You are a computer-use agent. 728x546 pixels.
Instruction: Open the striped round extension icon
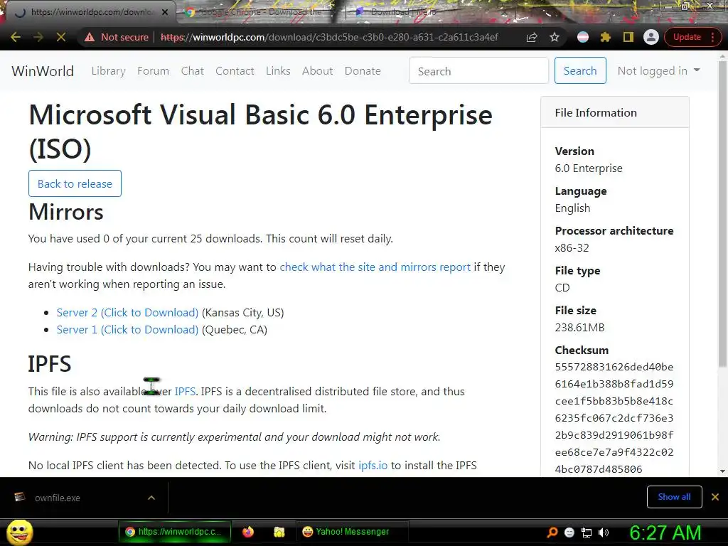[583, 37]
